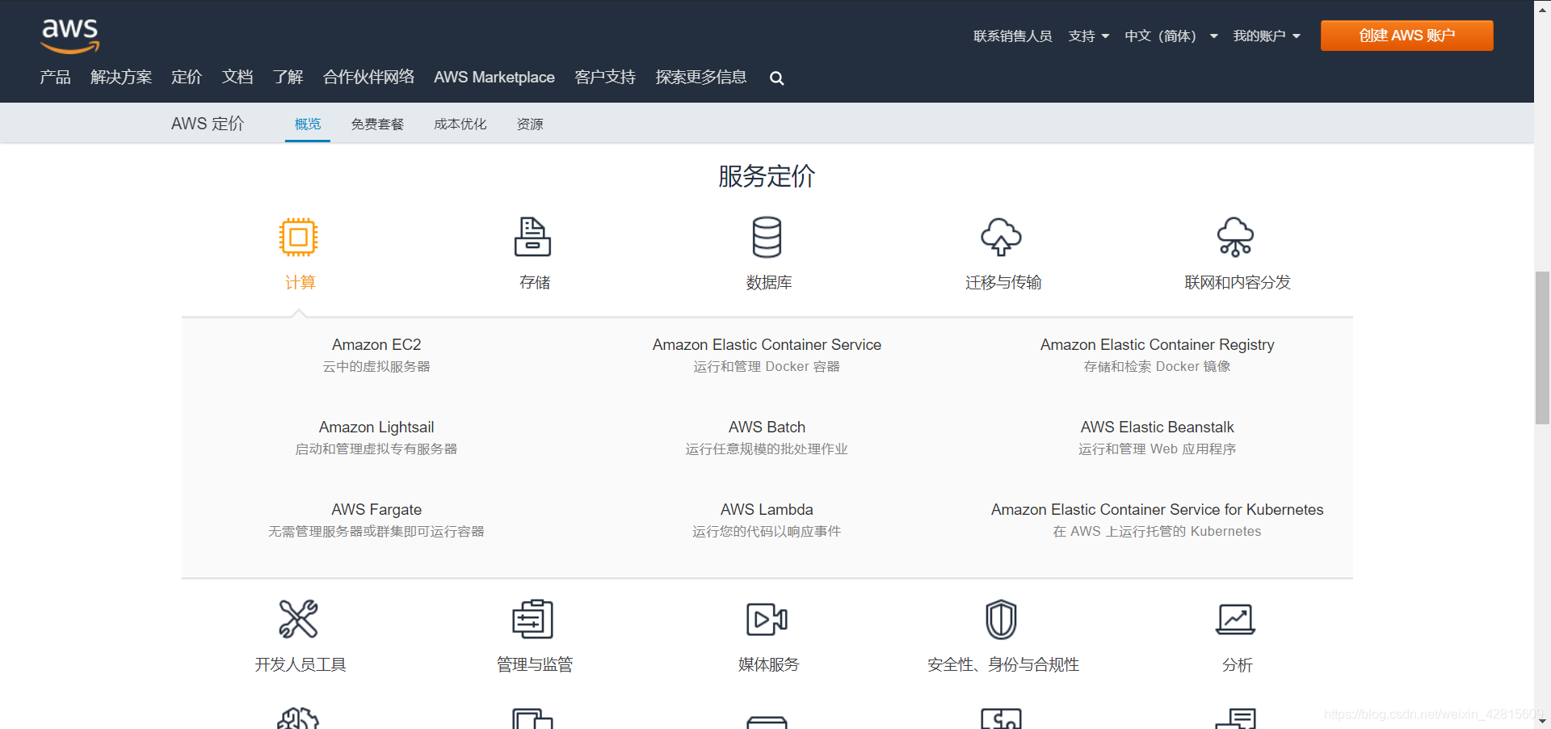The image size is (1551, 729).
Task: Open Amazon Elastic Container Service link
Action: 767,344
